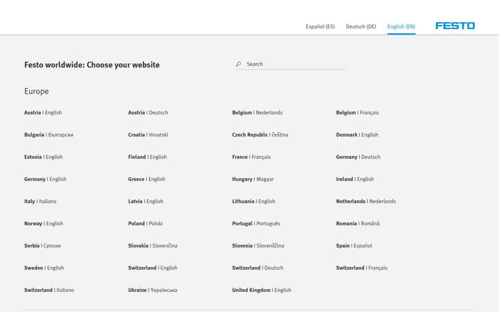Go to Portugal Português site

[x=256, y=223]
